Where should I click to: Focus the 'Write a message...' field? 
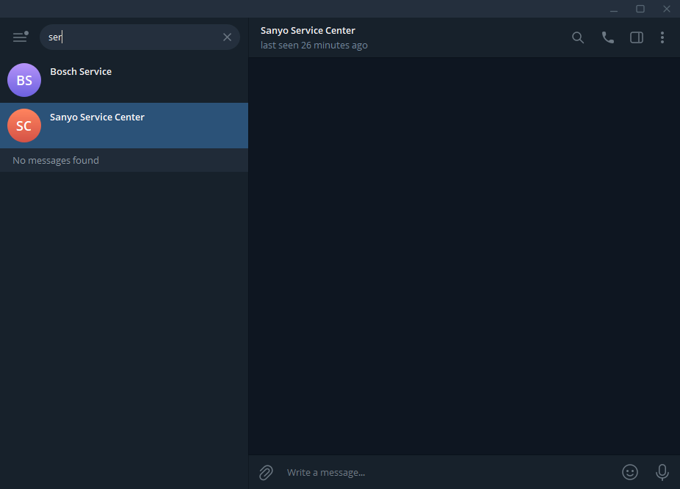click(449, 473)
